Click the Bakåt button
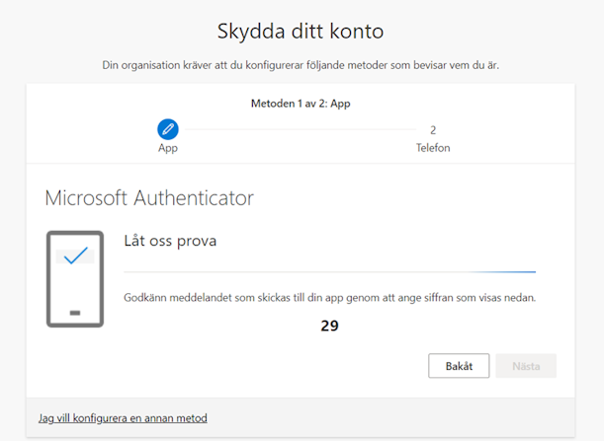 pyautogui.click(x=459, y=366)
